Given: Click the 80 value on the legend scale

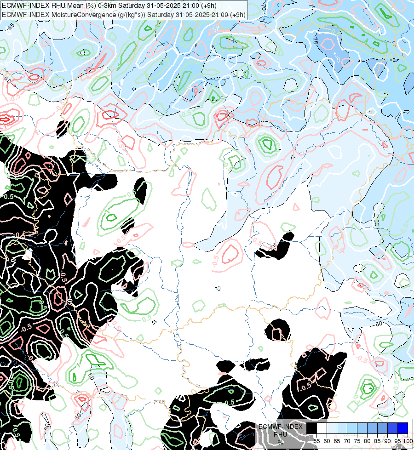Looking at the screenshot, I should pos(367,441).
